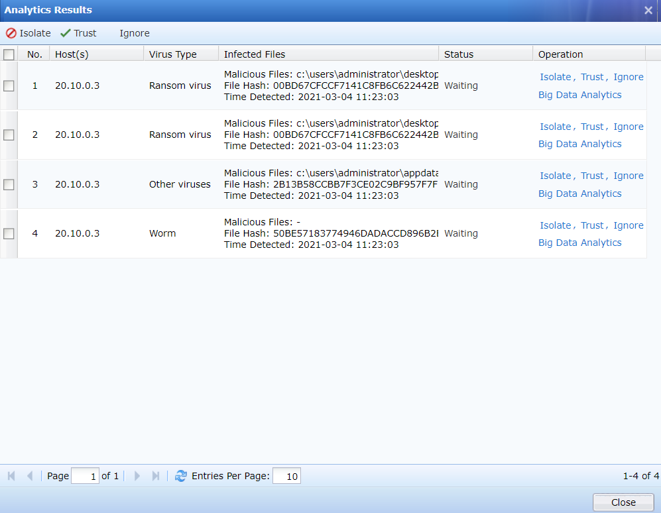Jump to the last page icon

click(x=156, y=476)
